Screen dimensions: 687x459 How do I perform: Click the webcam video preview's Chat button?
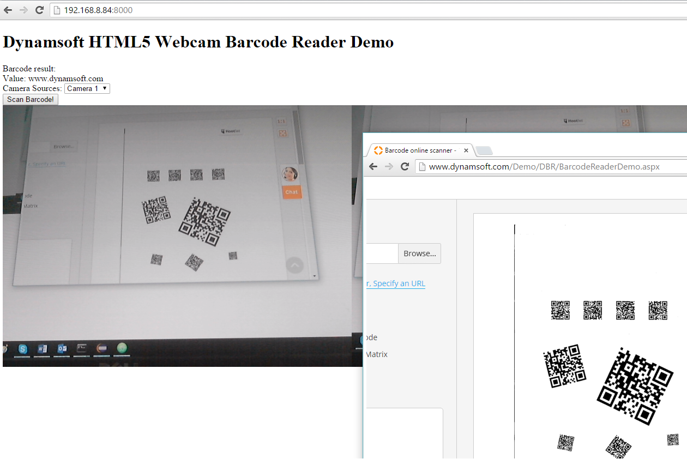coord(292,192)
